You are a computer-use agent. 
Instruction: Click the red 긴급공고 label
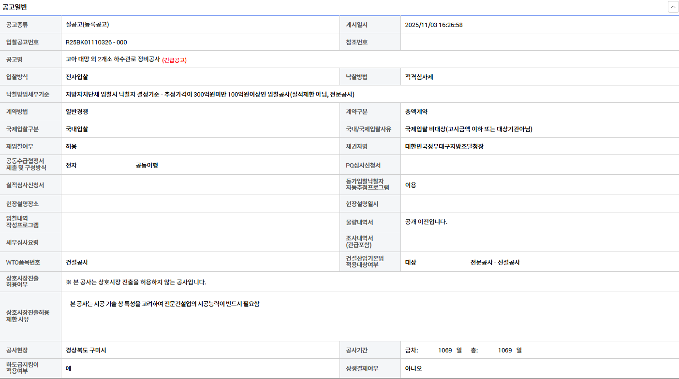pyautogui.click(x=174, y=60)
